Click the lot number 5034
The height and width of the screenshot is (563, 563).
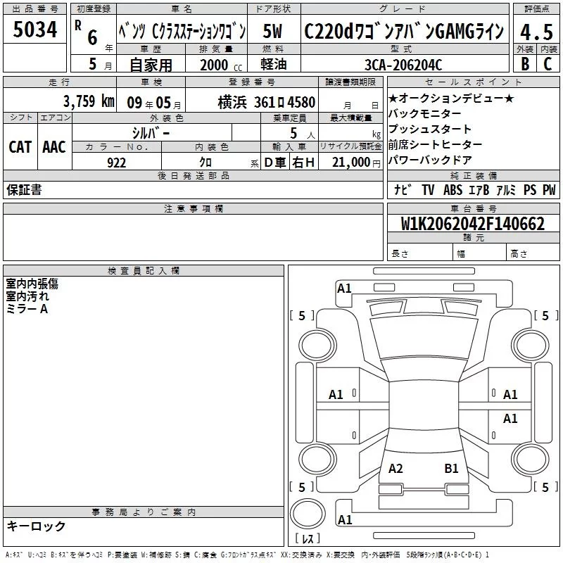[x=36, y=30]
